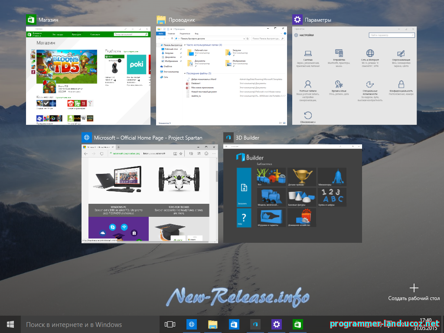444x333 pixels.
Task: Open the purple Settings gear on taskbar
Action: (276, 324)
